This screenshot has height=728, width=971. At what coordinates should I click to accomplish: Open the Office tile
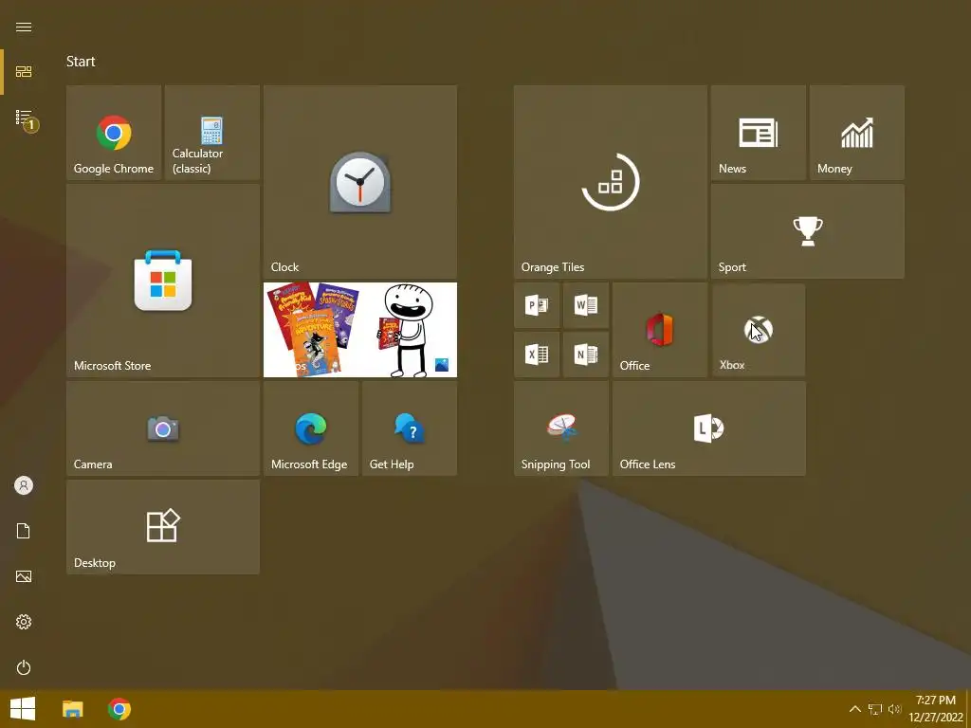pos(660,330)
